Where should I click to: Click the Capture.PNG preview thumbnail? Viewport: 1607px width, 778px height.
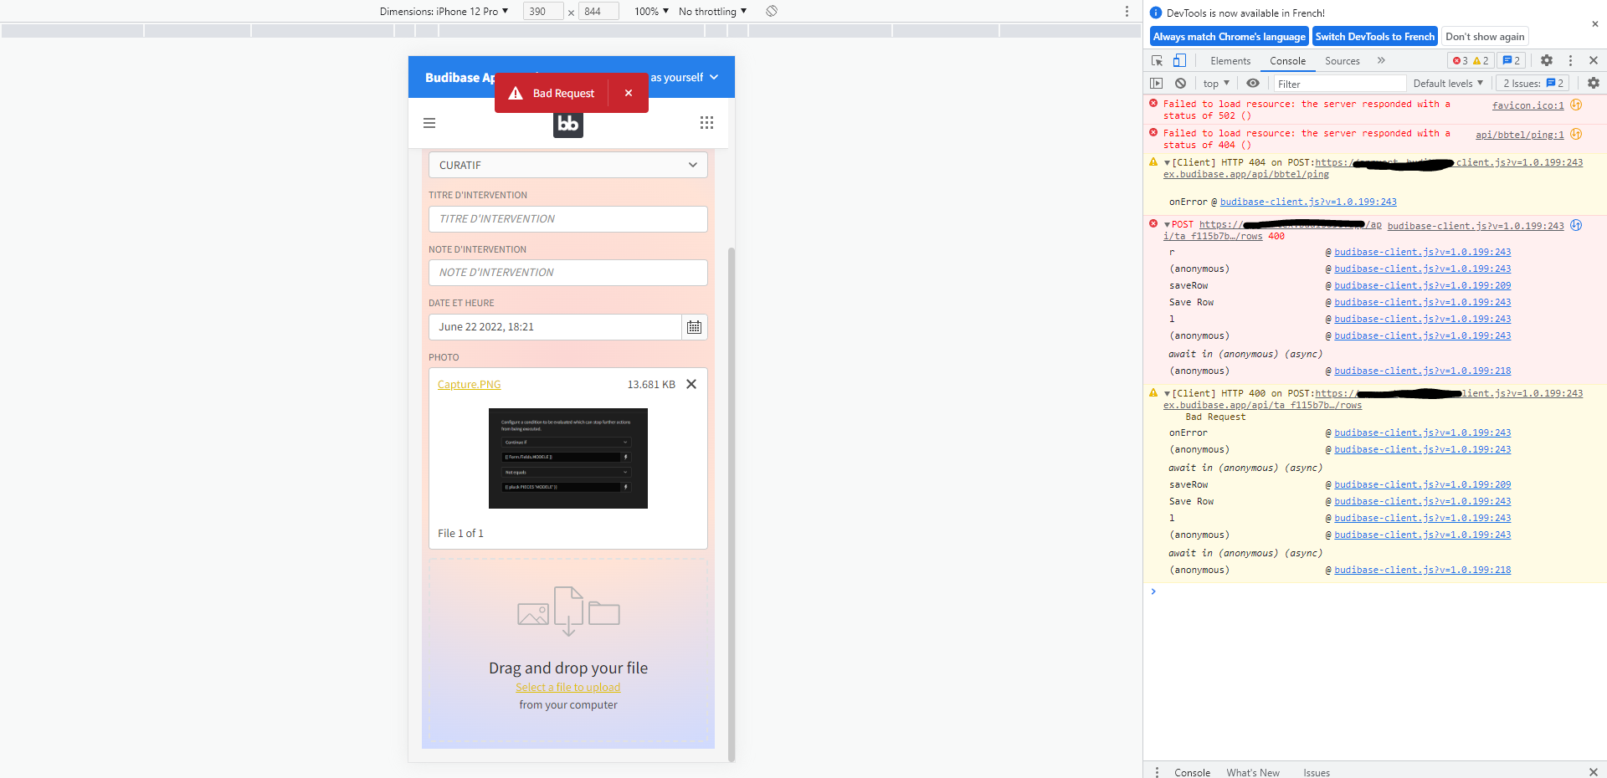pos(568,458)
